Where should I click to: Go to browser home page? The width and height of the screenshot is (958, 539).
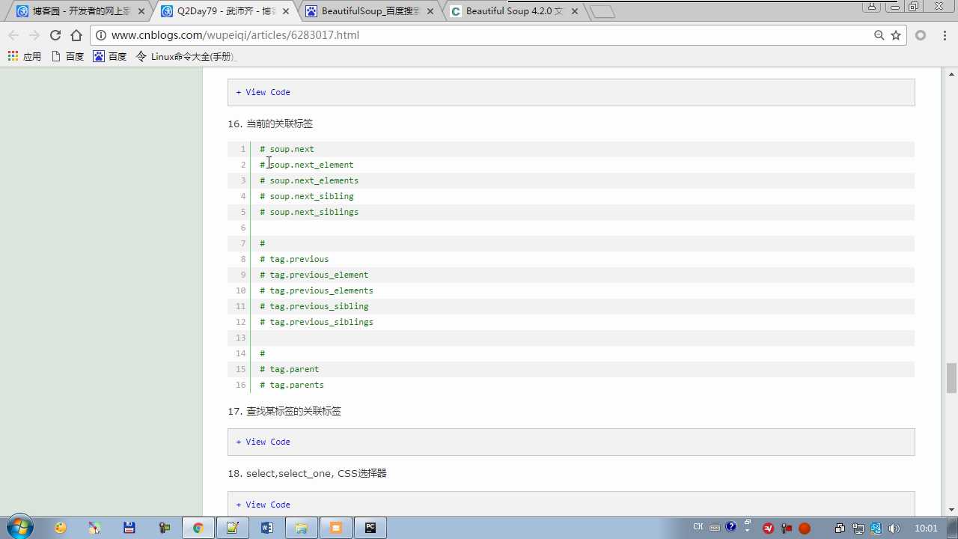[76, 35]
